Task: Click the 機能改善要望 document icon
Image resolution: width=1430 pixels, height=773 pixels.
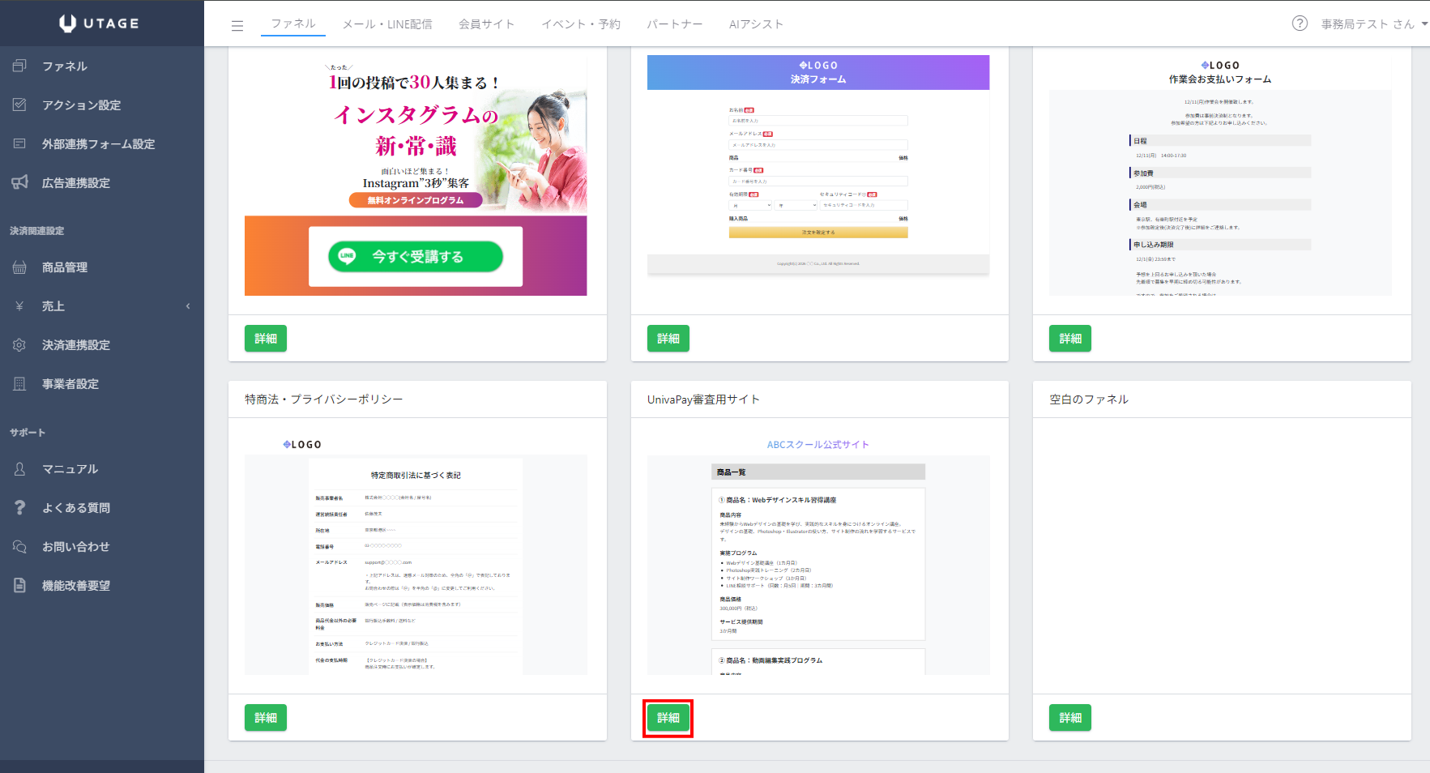Action: (20, 586)
